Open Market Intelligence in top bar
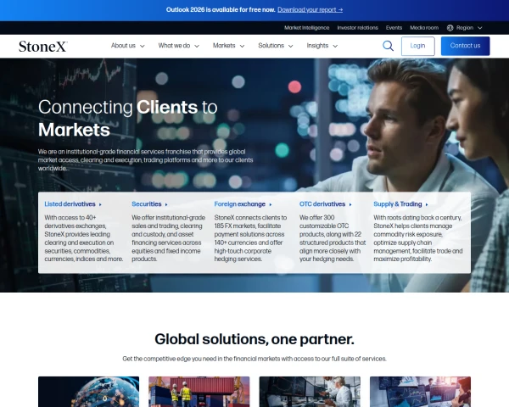The height and width of the screenshot is (407, 509). pyautogui.click(x=307, y=28)
